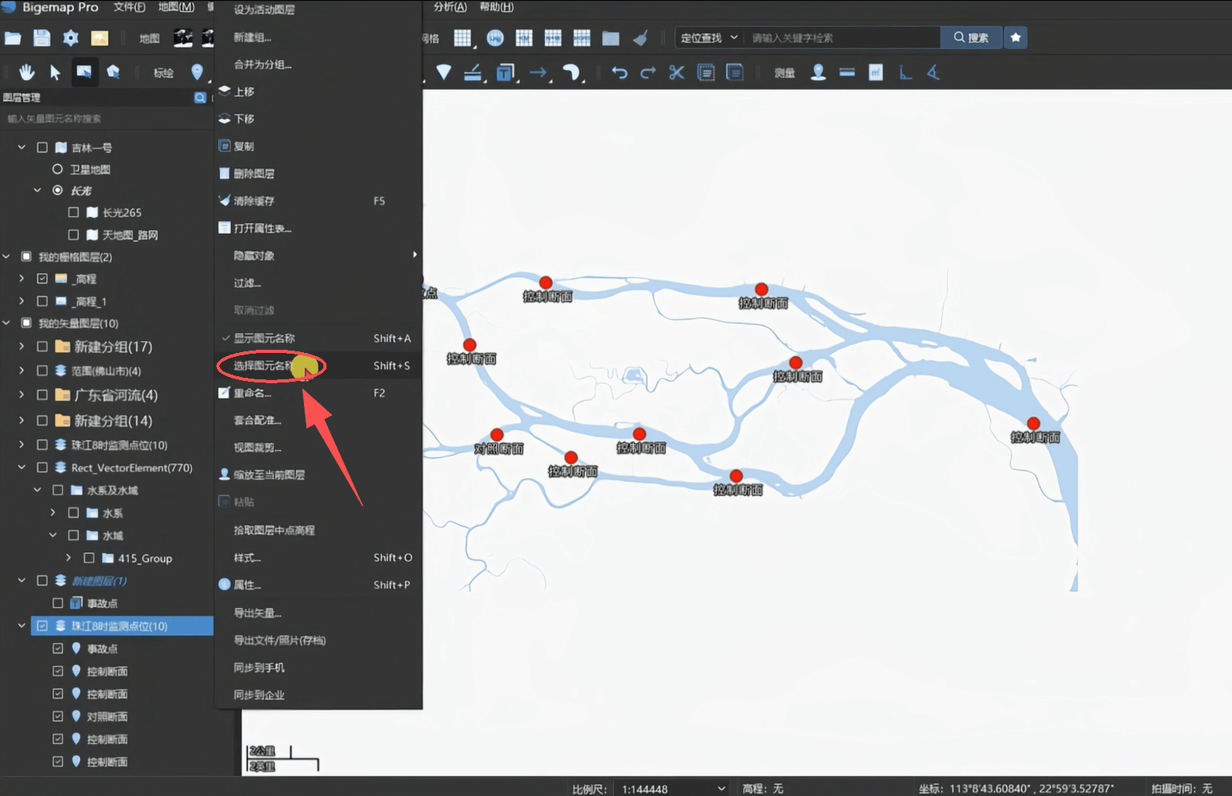
Task: Collapse 我的栅格图层(2) group
Action: (7, 256)
